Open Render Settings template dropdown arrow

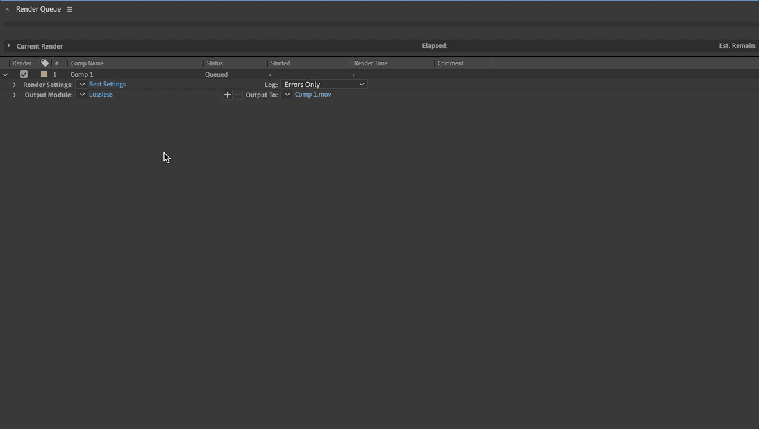(82, 84)
